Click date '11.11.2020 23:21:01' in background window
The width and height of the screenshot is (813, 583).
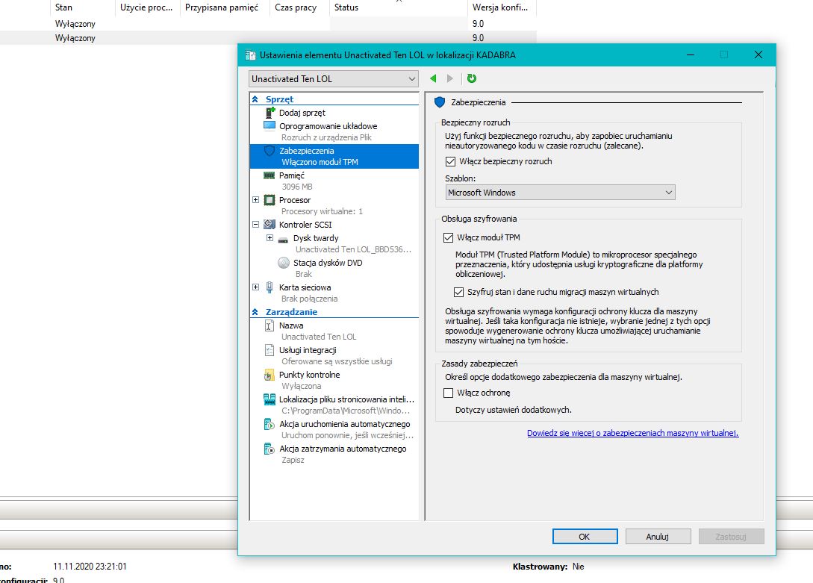pos(90,567)
